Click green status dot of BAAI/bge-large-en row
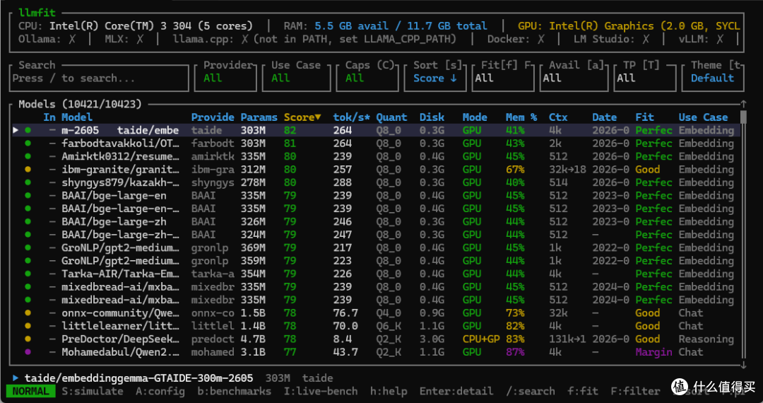 tap(28, 196)
